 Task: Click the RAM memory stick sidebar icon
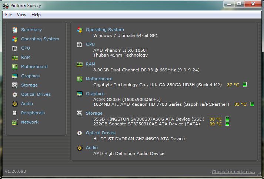tap(15, 58)
